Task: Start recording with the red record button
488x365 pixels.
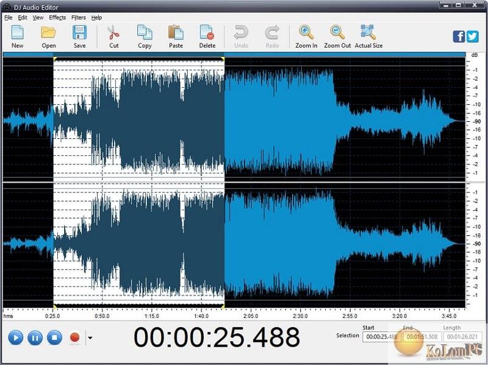Action: (x=74, y=338)
